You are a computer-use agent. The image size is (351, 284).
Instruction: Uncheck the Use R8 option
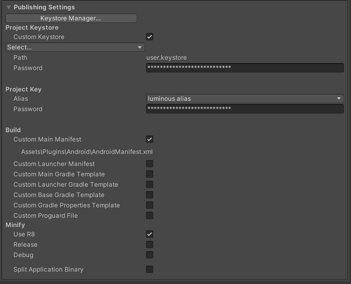pos(149,234)
